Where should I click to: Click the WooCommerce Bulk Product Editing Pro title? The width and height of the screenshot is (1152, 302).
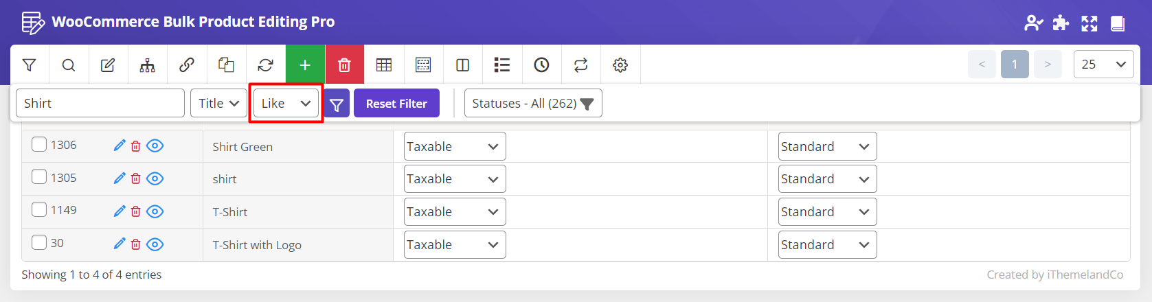coord(193,22)
